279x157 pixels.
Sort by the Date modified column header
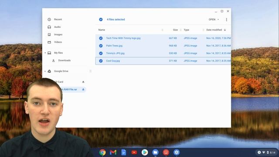click(214, 30)
